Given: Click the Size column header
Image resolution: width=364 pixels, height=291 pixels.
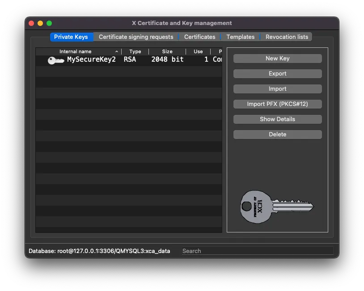Looking at the screenshot, I should click(167, 51).
